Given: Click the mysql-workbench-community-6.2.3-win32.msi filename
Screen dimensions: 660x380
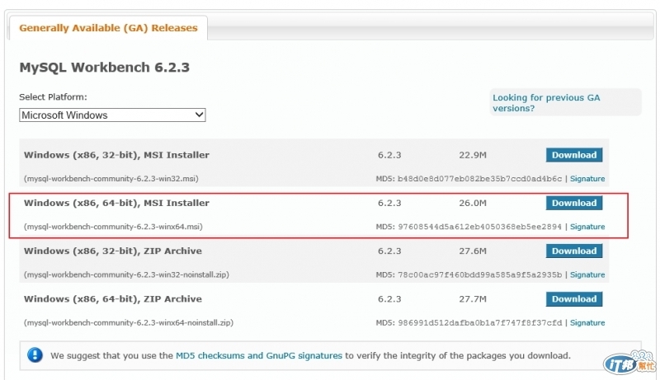Looking at the screenshot, I should 111,179.
